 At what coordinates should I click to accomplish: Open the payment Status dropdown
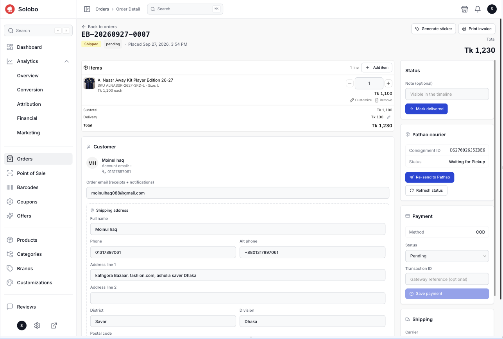[447, 256]
